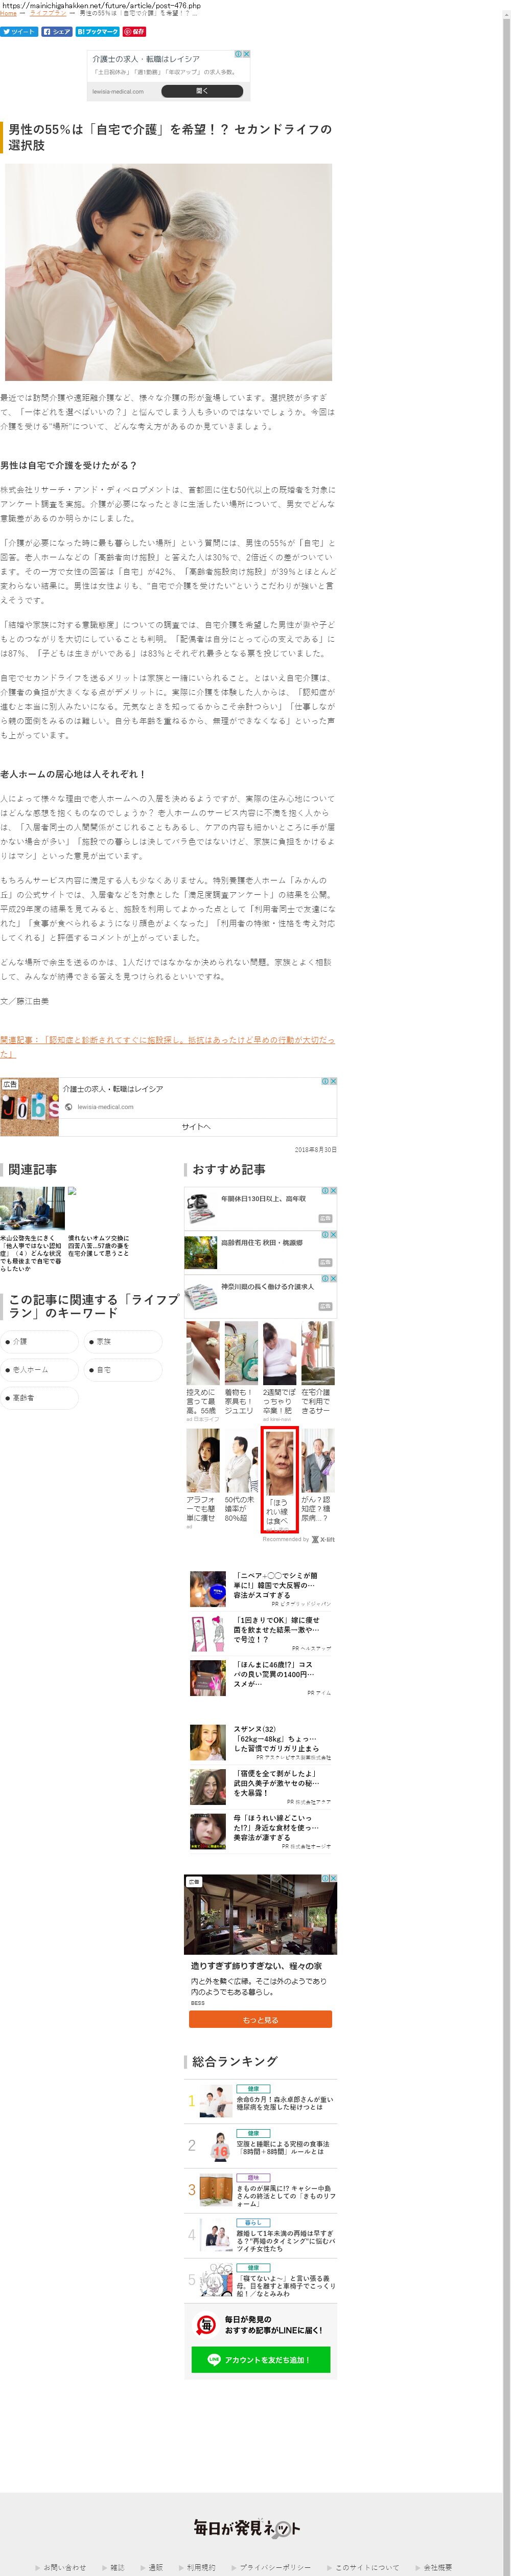This screenshot has height=2576, width=511.
Task: Open ad info icon on Jobs ad
Action: coord(325,1081)
